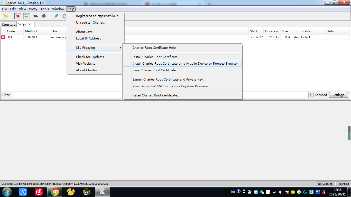Open the yellow paw taskbar app
This screenshot has width=351, height=197.
tap(71, 192)
